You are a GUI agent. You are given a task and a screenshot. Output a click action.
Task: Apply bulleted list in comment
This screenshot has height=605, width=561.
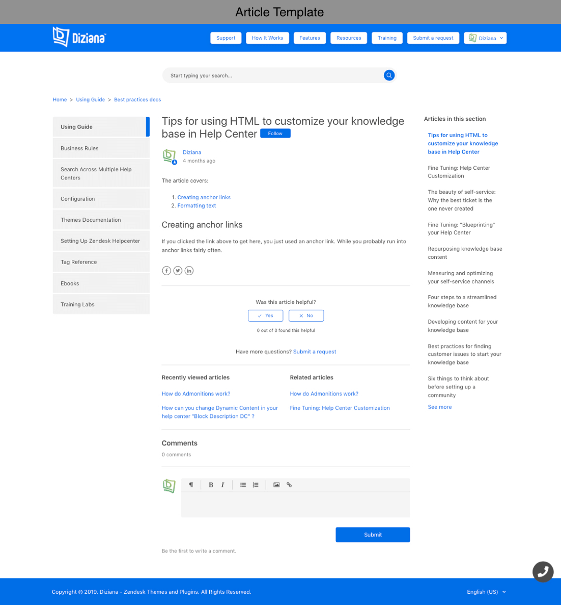tap(243, 485)
